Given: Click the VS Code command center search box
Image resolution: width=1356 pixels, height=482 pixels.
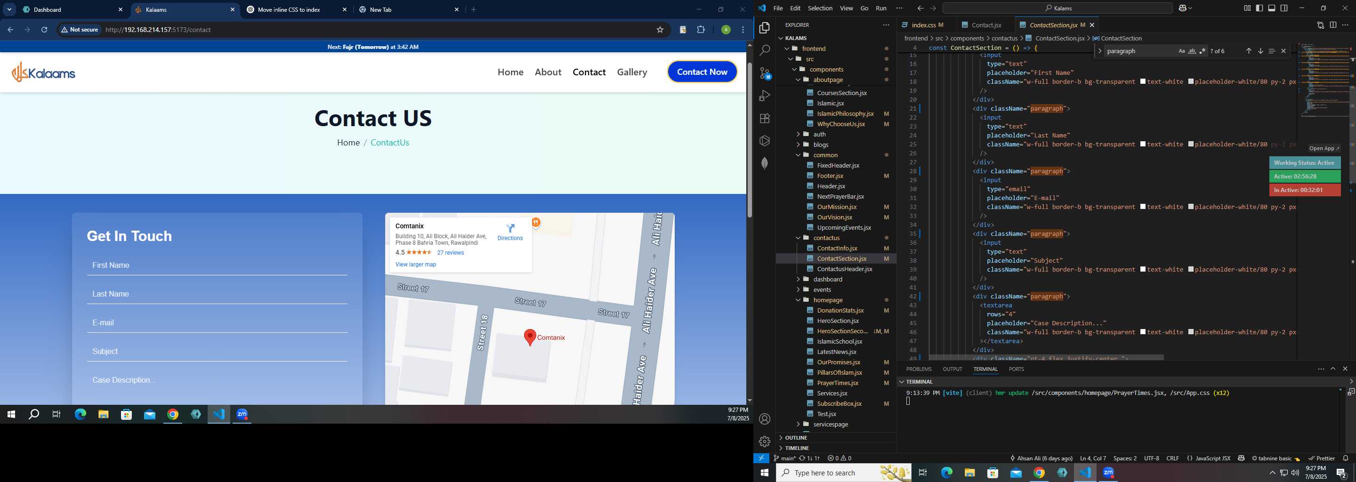Looking at the screenshot, I should pos(1057,8).
